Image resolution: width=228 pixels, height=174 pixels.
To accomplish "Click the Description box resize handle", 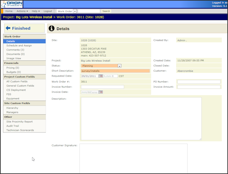I will [x=201, y=139].
